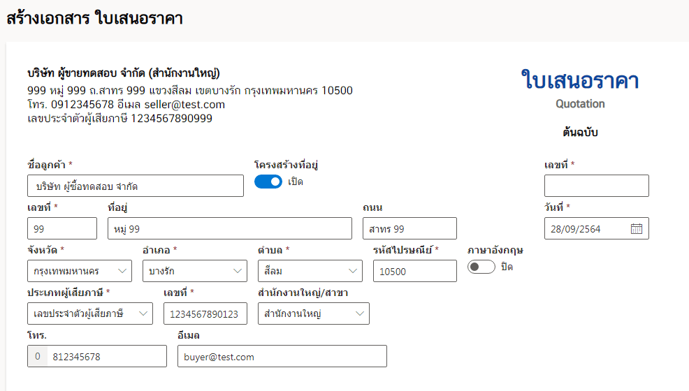Click the phone prefix 0 box
Screen dimensions: 689x391
point(37,356)
